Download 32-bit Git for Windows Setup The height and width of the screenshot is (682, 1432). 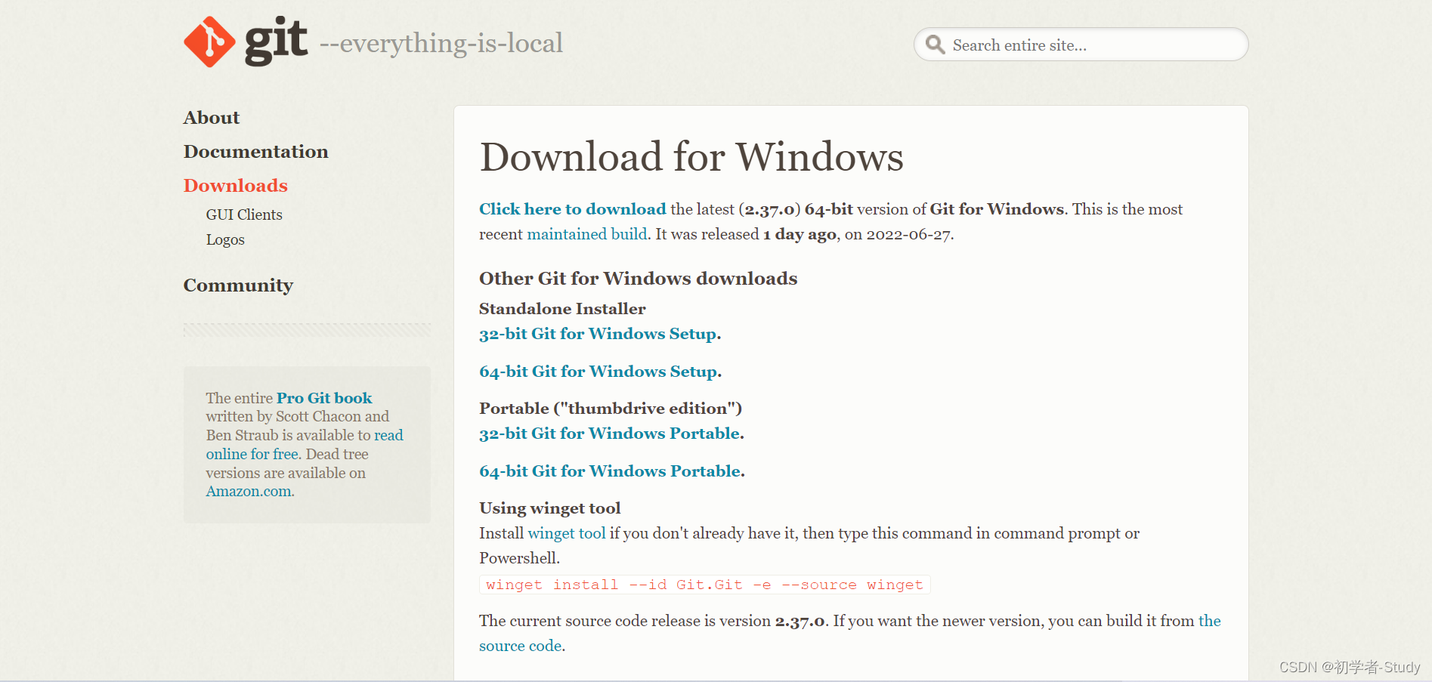(598, 334)
